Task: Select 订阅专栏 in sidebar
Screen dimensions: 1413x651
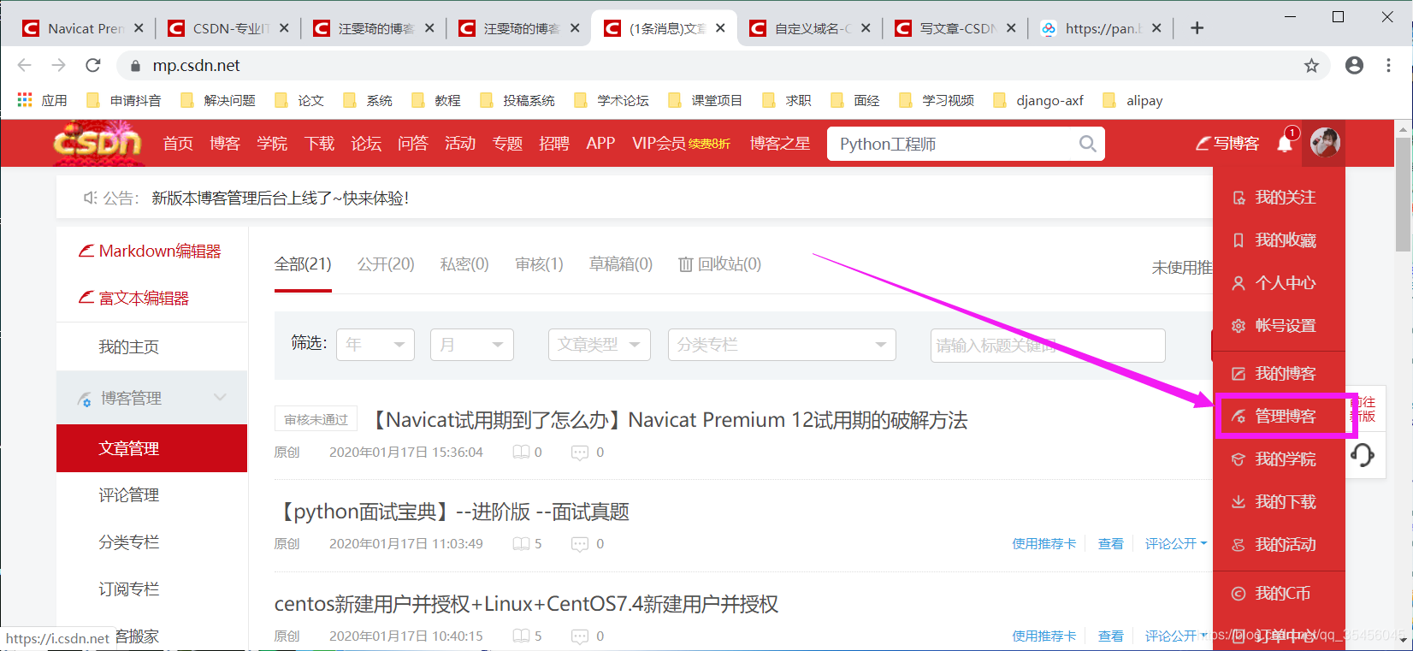Action: (x=128, y=589)
